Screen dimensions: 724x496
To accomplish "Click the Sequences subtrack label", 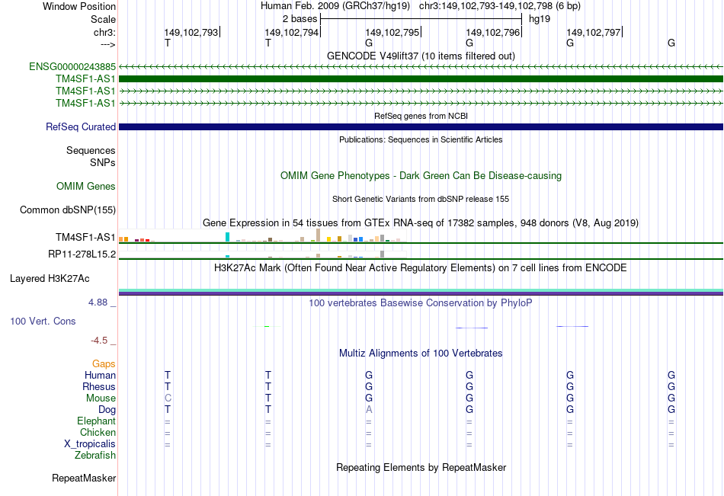I will [91, 151].
